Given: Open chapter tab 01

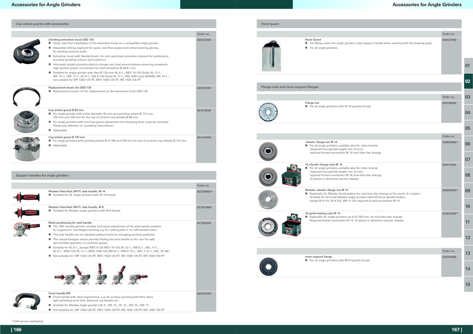Looking at the screenshot, I should [468, 66].
